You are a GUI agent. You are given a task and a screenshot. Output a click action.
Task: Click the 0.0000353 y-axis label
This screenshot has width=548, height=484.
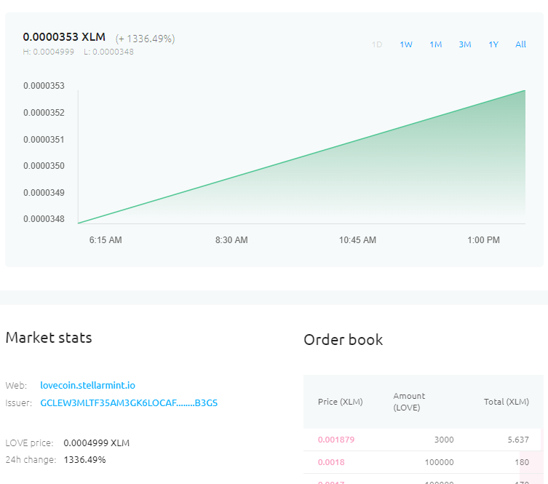pos(44,86)
